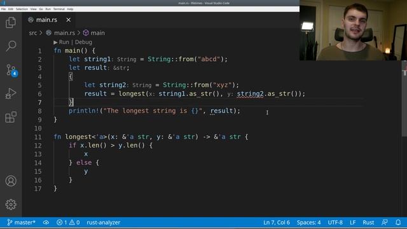The image size is (407, 229).
Task: Click the Debug code lens above main
Action: tap(83, 42)
